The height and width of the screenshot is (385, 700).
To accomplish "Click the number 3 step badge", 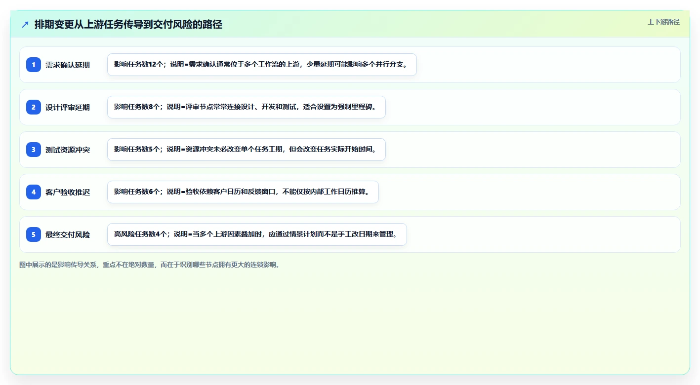I will 34,150.
